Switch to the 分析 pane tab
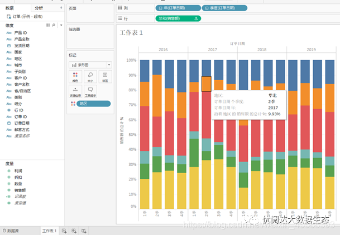Image resolution: width=340 pixels, height=235 pixels. coord(39,8)
